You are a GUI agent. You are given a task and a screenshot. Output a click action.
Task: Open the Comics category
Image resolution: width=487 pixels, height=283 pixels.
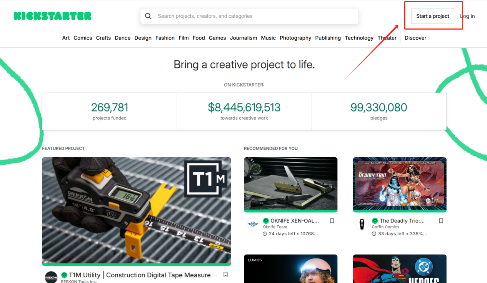point(83,38)
